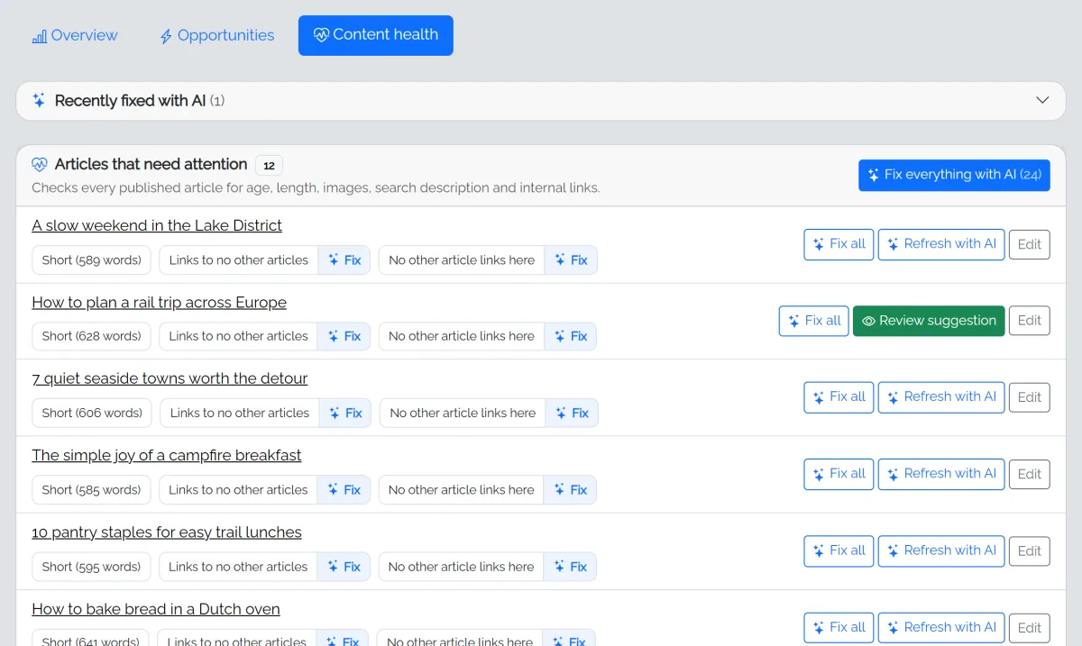The height and width of the screenshot is (646, 1082).
Task: Fix 'Links to no other articles' for Lake District
Action: [344, 260]
